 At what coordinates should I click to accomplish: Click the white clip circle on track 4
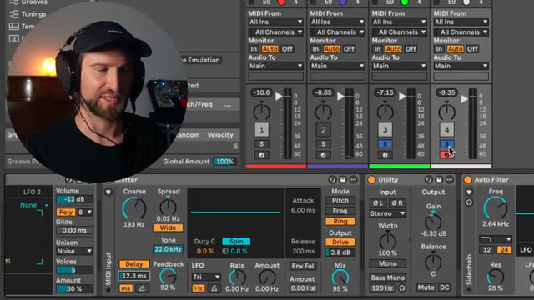466,2
